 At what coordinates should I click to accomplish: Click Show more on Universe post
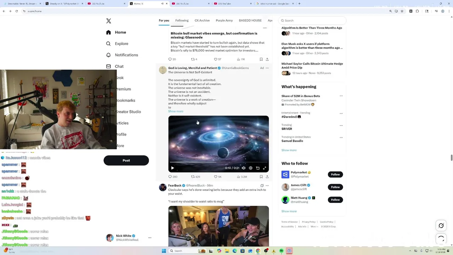(x=176, y=111)
